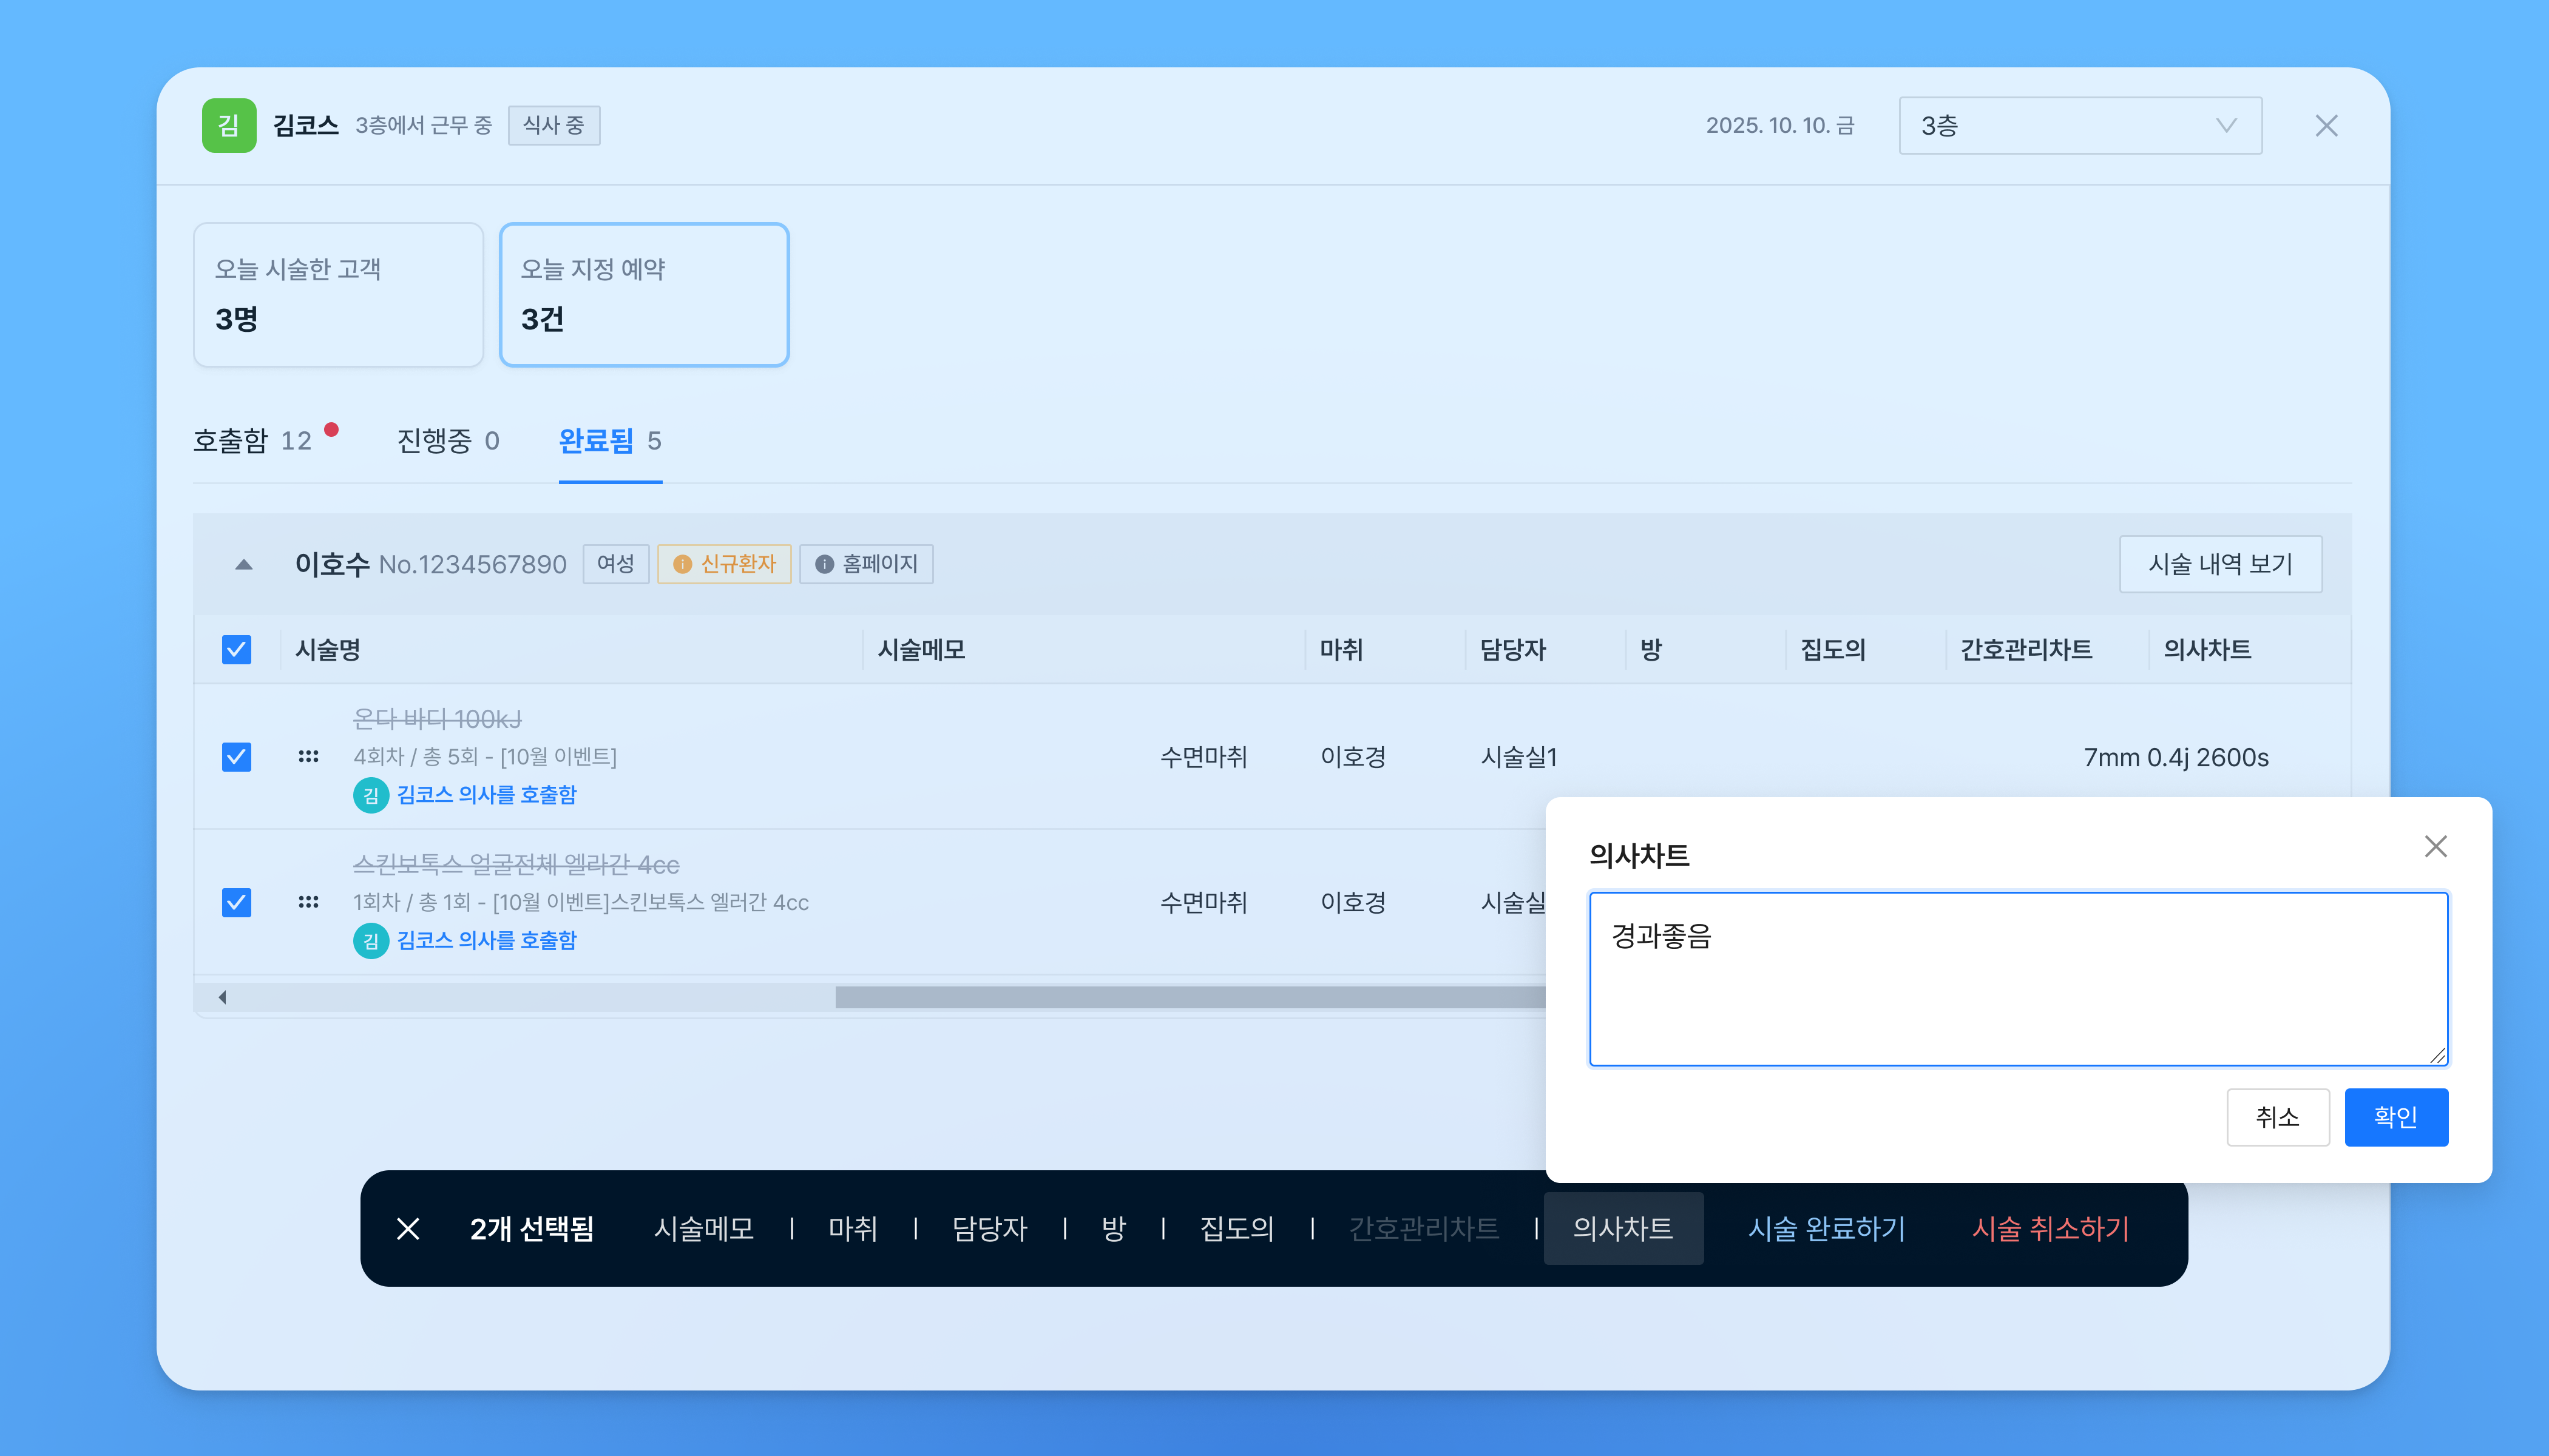Click the 홈페이지 info badge
Screen dimensions: 2549x1456
tap(866, 564)
